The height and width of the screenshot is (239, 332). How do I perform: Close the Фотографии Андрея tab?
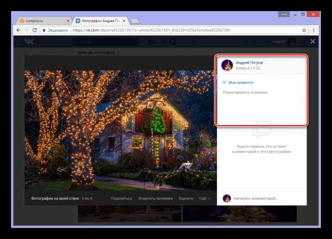coord(124,20)
